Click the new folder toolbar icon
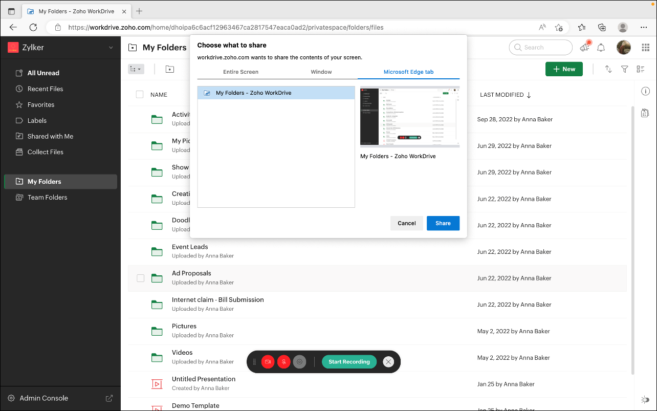Screen dimensions: 657x411 click(170, 69)
